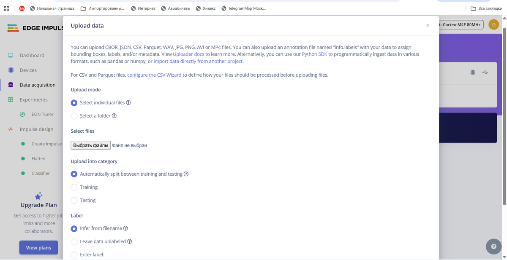Click the Impulse design pulse icon
The height and width of the screenshot is (260, 507).
pos(11,129)
